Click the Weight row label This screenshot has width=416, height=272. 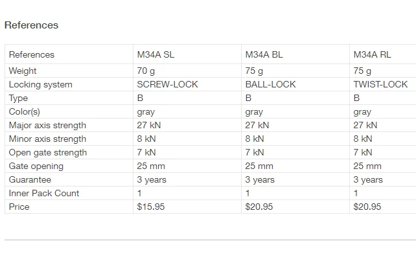(23, 71)
